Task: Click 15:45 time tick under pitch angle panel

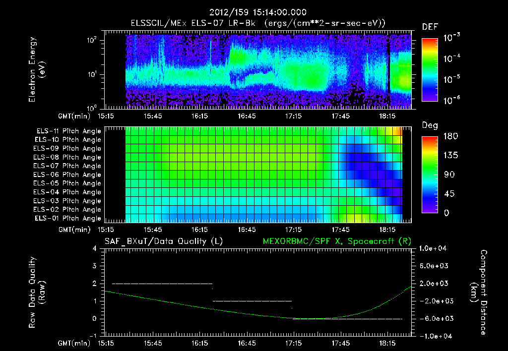Action: coord(153,230)
